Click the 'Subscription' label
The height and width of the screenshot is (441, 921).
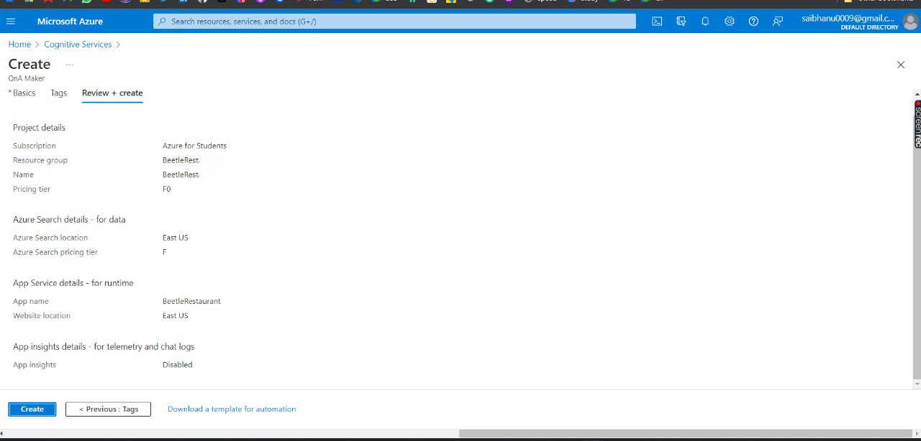click(35, 146)
